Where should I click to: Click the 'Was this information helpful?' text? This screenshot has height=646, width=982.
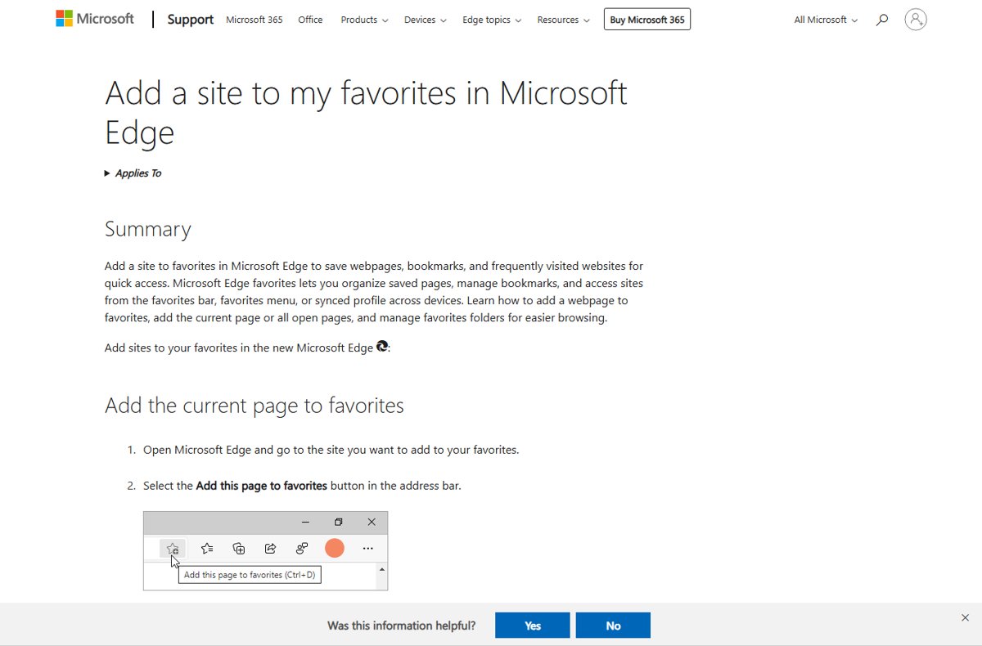[x=401, y=626]
